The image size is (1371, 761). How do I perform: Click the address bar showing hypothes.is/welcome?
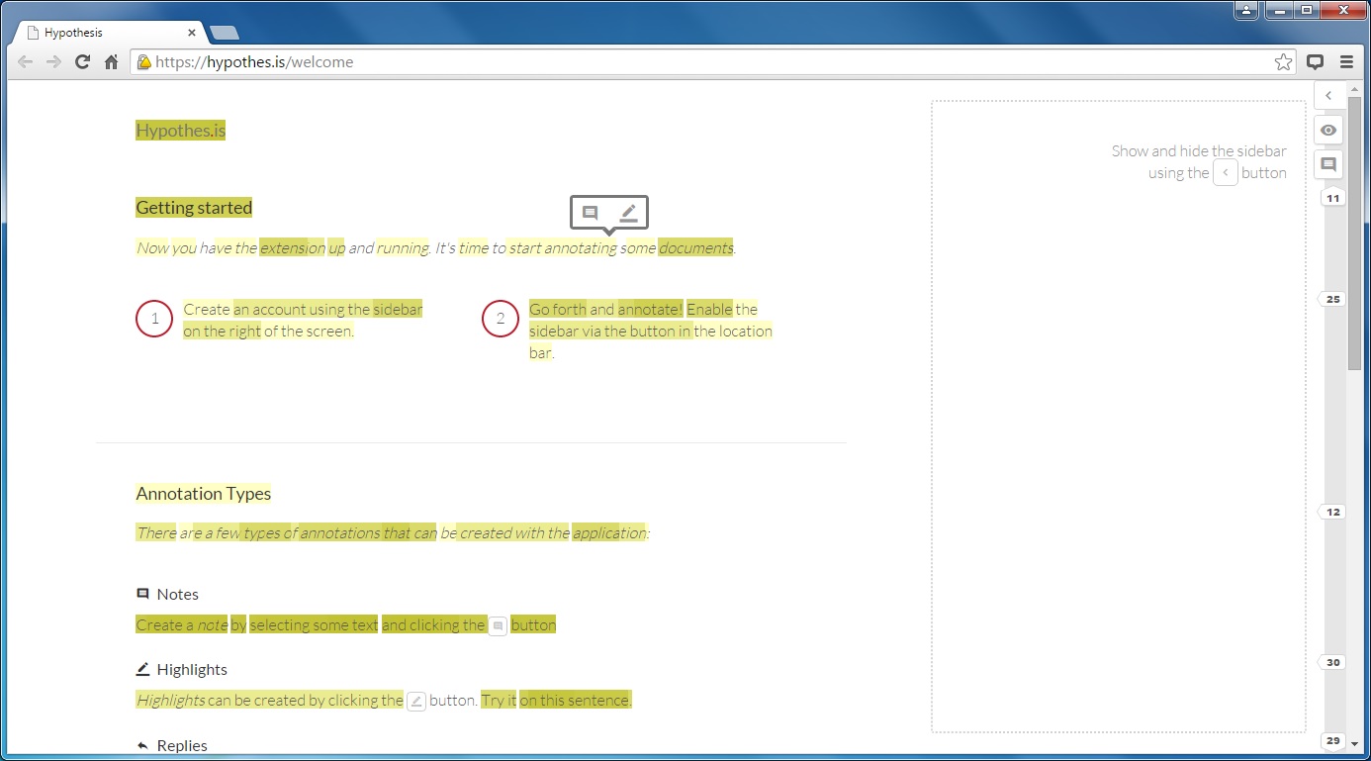[713, 62]
